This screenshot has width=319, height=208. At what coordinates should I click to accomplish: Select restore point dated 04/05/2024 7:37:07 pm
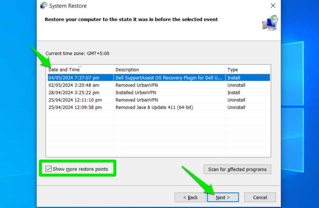point(159,78)
